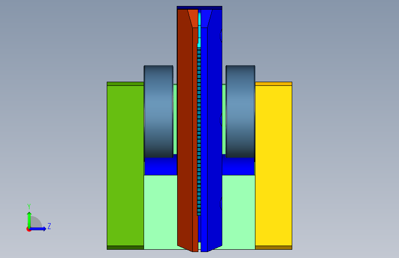Select the left gray cylindrical roller
This screenshot has width=399, height=258.
point(158,112)
